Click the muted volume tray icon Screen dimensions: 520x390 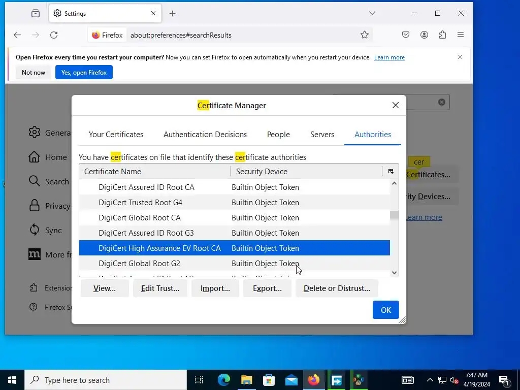click(x=454, y=380)
